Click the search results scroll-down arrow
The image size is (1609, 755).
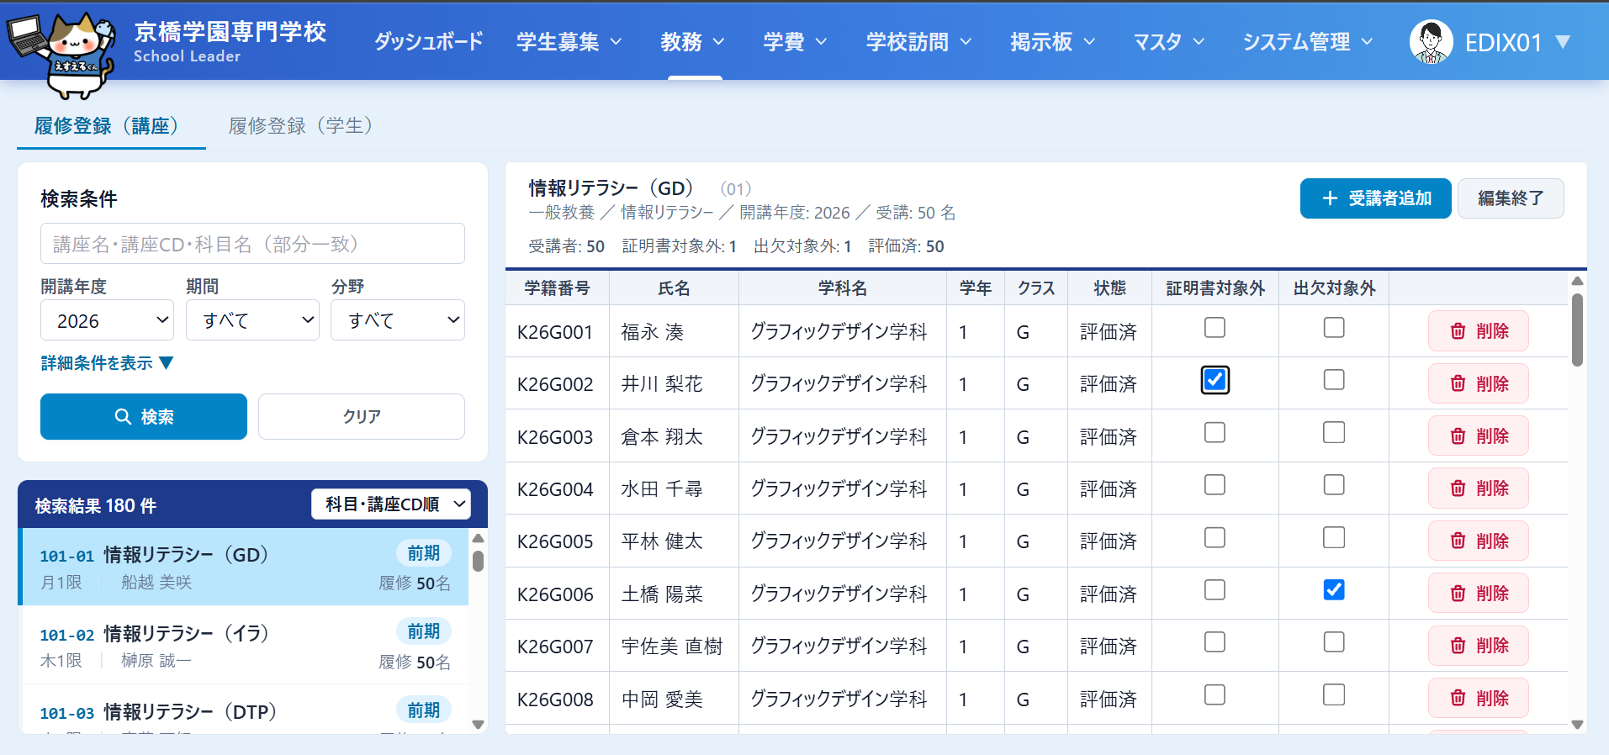point(478,725)
